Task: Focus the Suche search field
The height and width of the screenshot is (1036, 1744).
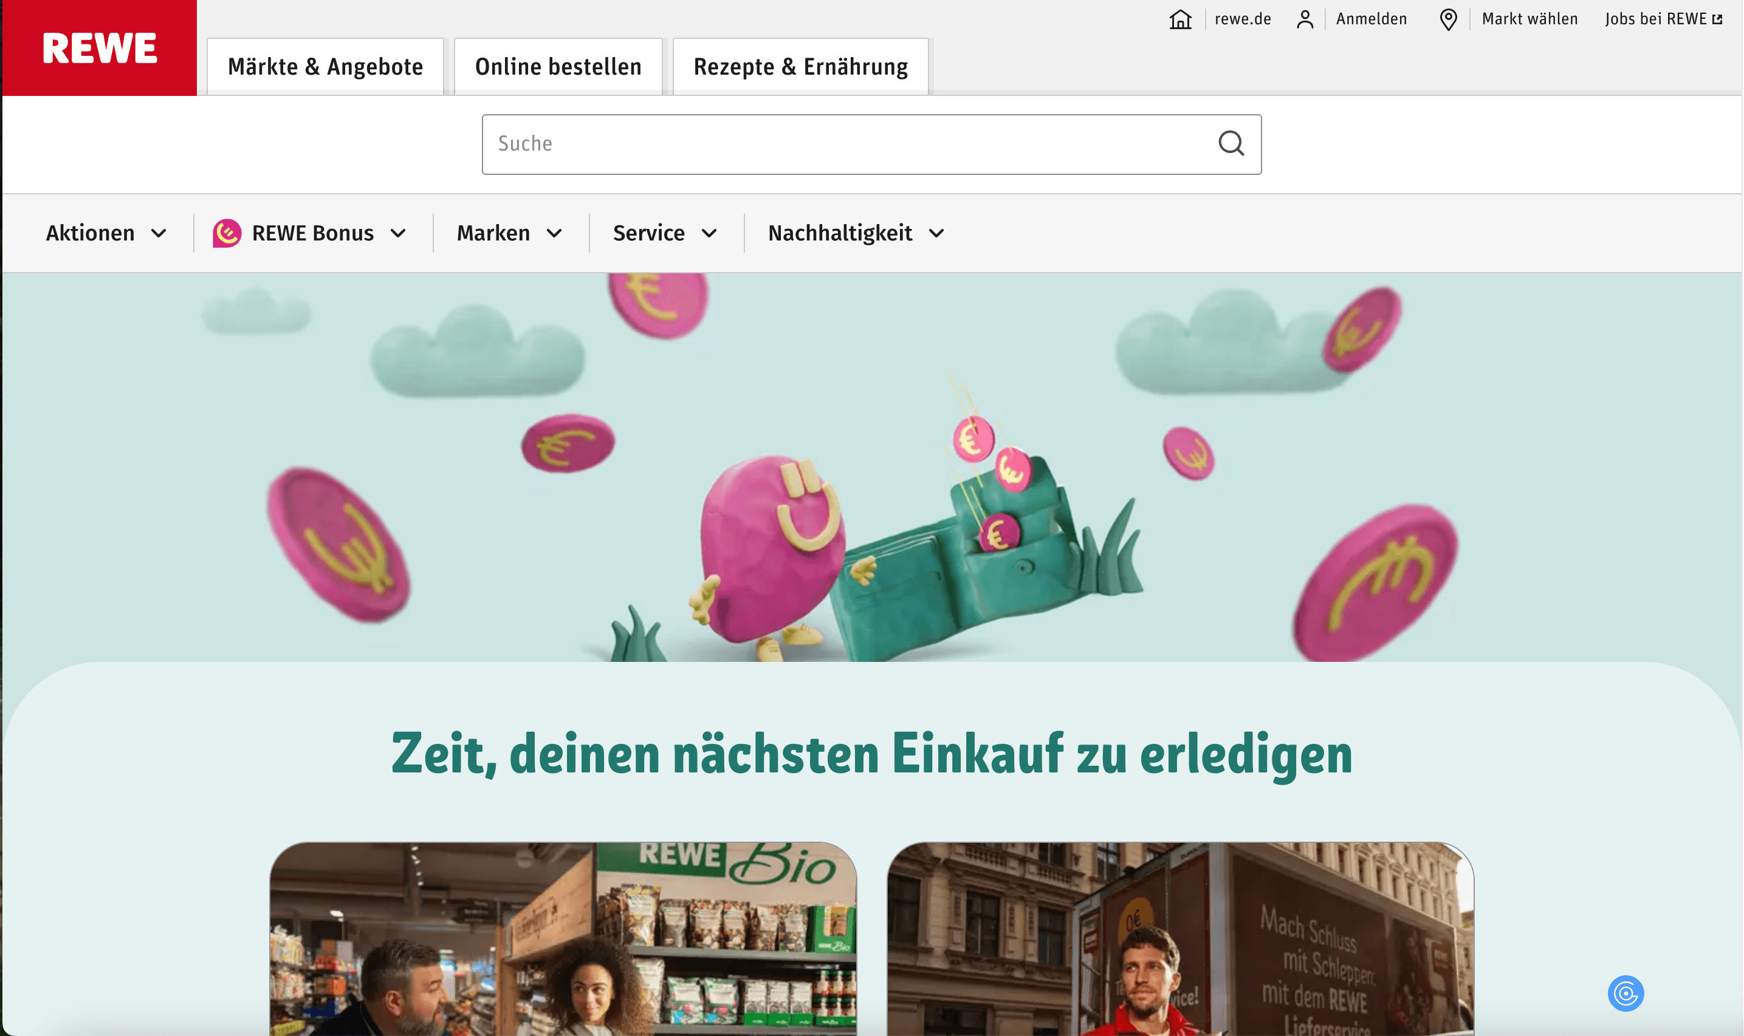Action: pyautogui.click(x=838, y=144)
